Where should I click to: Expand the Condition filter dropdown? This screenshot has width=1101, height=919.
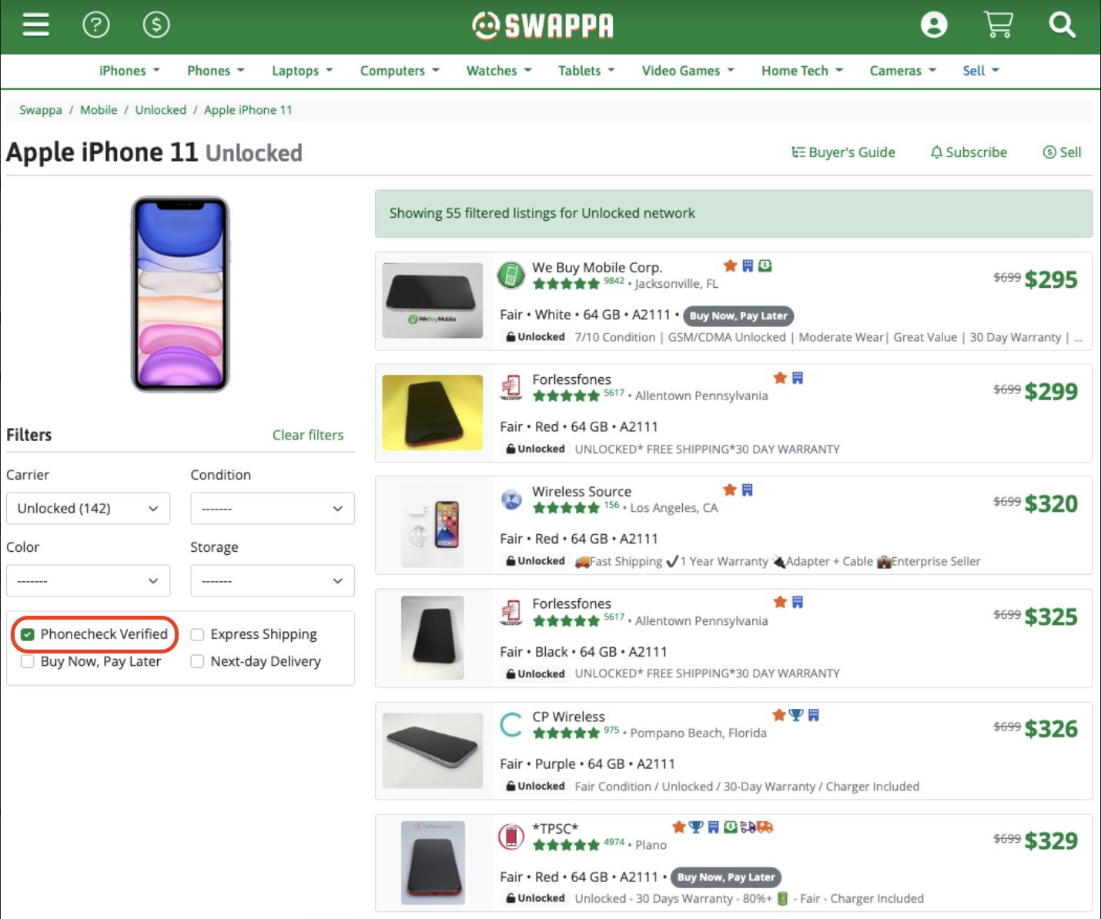coord(272,509)
